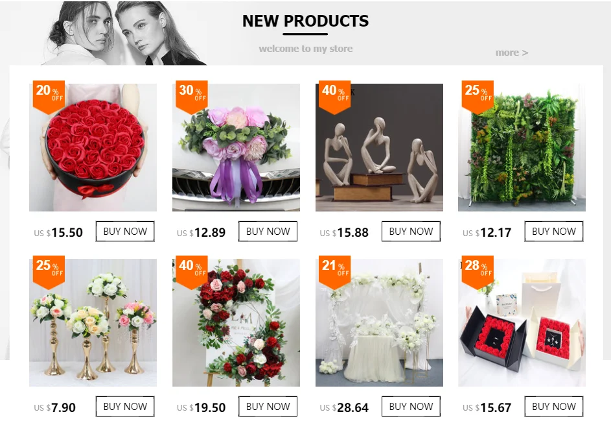This screenshot has width=611, height=445.
Task: Open the abstract thinker statues image
Action: [379, 147]
